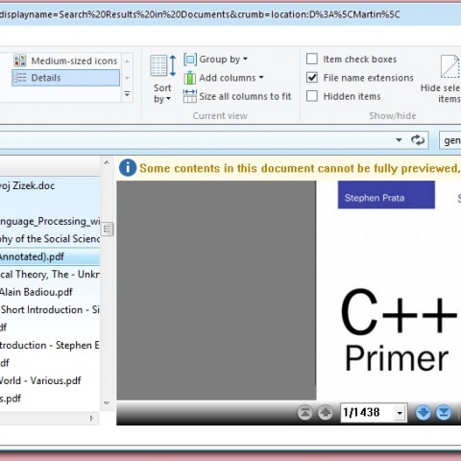Go to previous page in preview
The width and height of the screenshot is (461, 461).
pyautogui.click(x=326, y=412)
